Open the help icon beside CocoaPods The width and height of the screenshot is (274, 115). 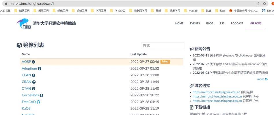[41, 95]
